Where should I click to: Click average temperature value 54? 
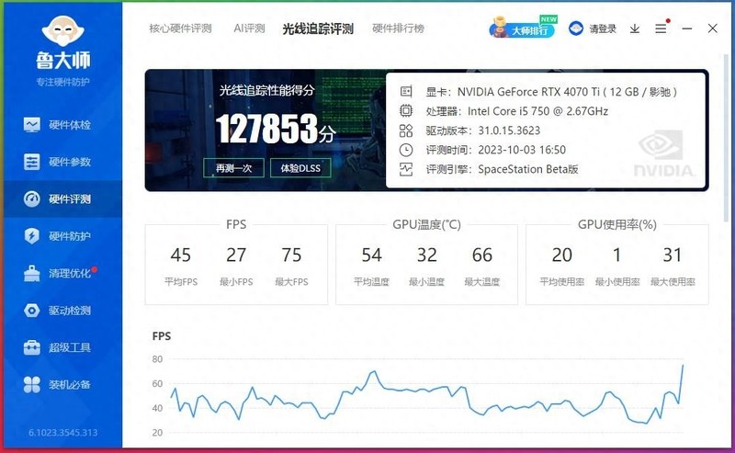tap(371, 255)
